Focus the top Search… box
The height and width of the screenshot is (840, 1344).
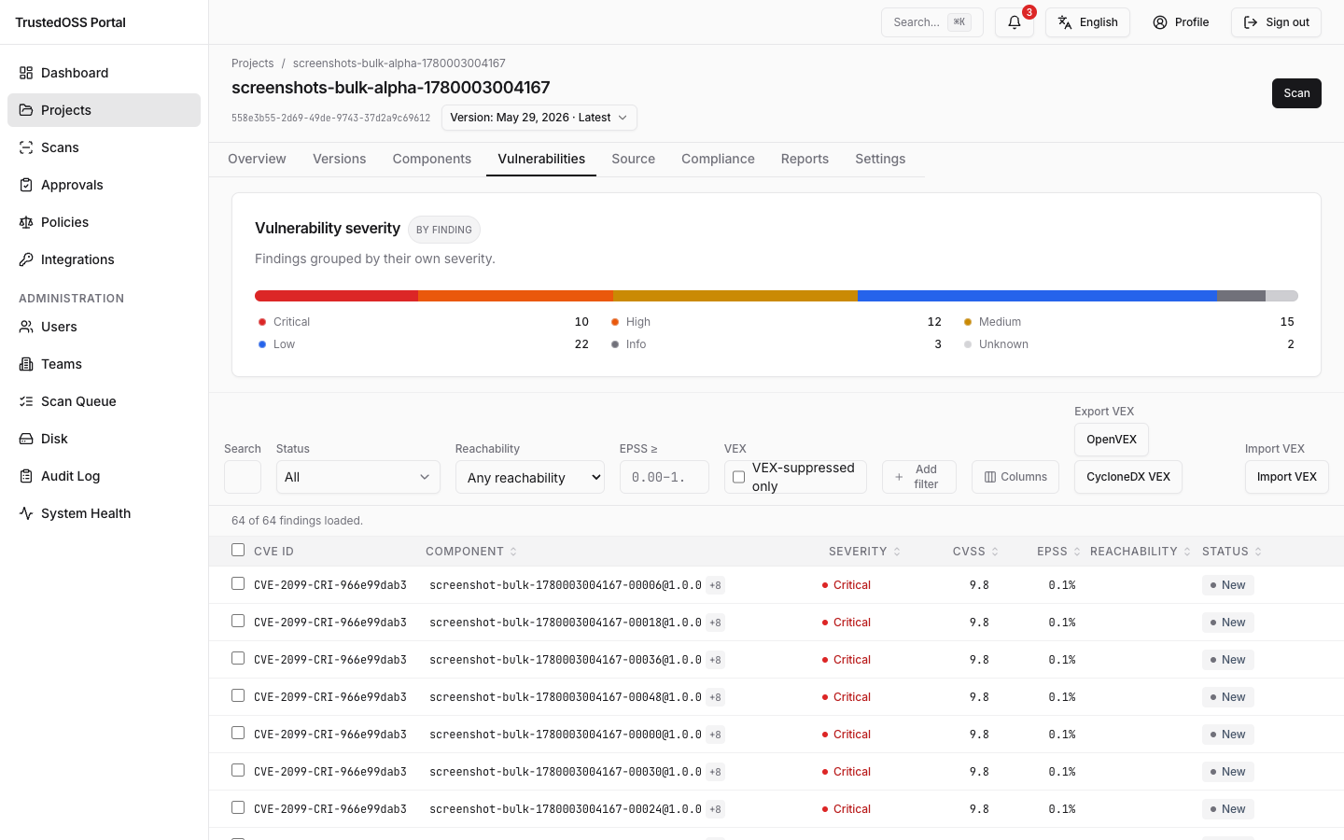[932, 22]
